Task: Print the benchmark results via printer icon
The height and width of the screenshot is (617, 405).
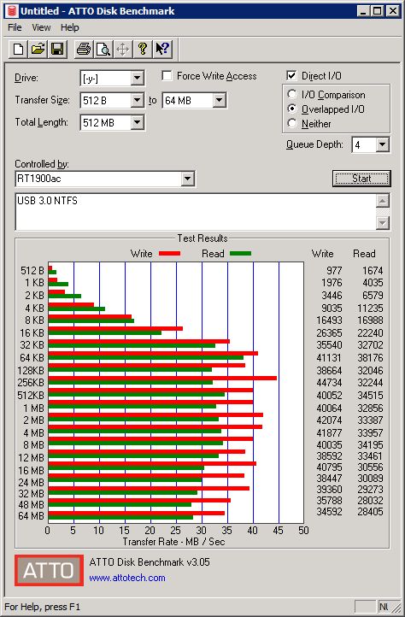Action: pyautogui.click(x=84, y=50)
